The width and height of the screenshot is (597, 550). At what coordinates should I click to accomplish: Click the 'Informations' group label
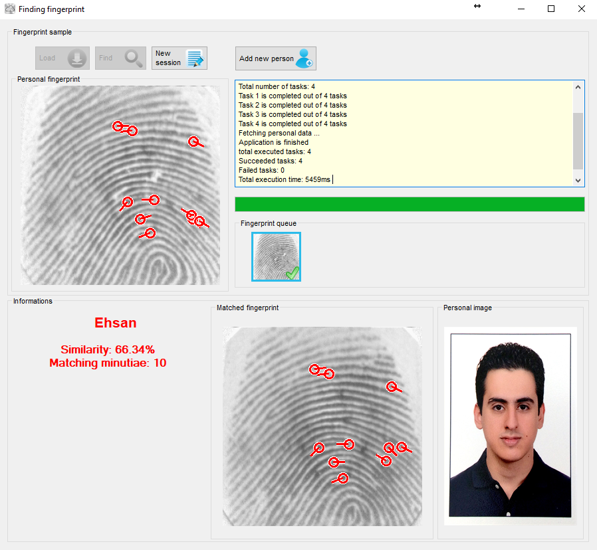pyautogui.click(x=33, y=302)
